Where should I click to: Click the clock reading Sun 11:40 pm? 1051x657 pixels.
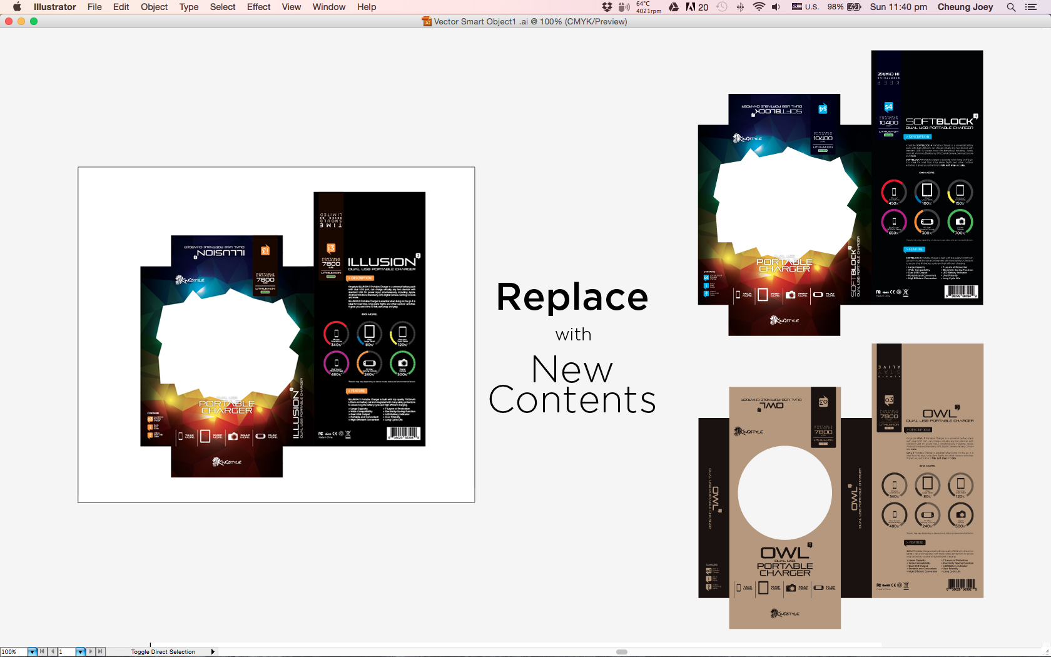pyautogui.click(x=898, y=7)
